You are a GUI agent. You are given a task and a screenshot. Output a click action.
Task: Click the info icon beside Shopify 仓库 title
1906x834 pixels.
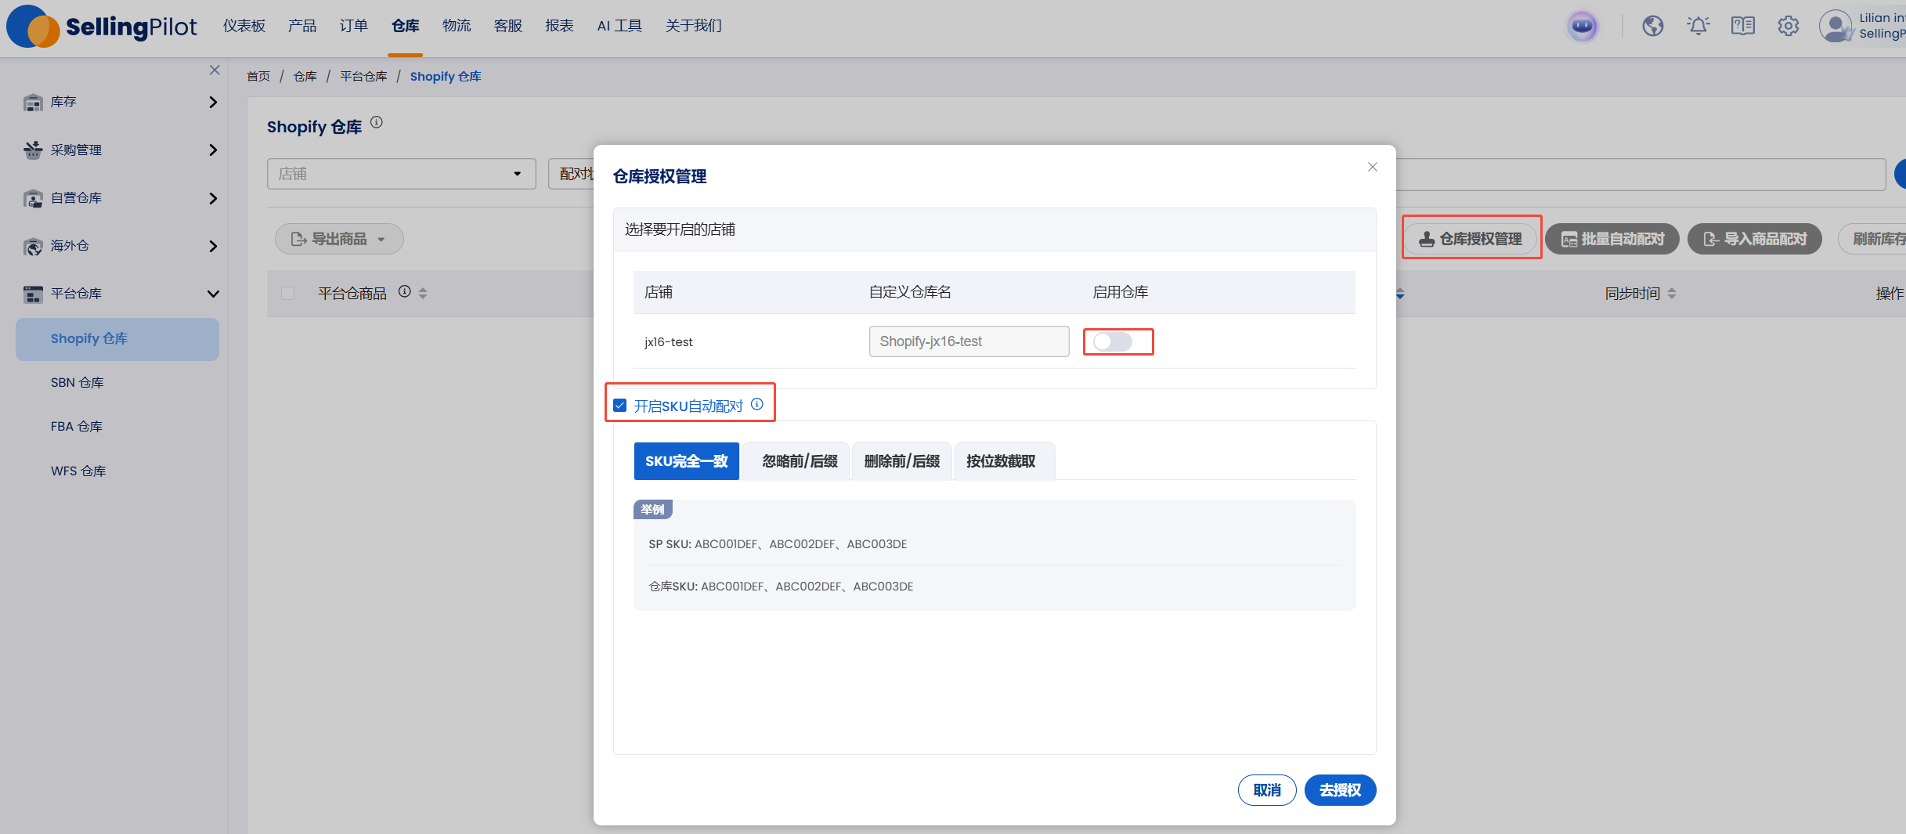click(x=377, y=122)
